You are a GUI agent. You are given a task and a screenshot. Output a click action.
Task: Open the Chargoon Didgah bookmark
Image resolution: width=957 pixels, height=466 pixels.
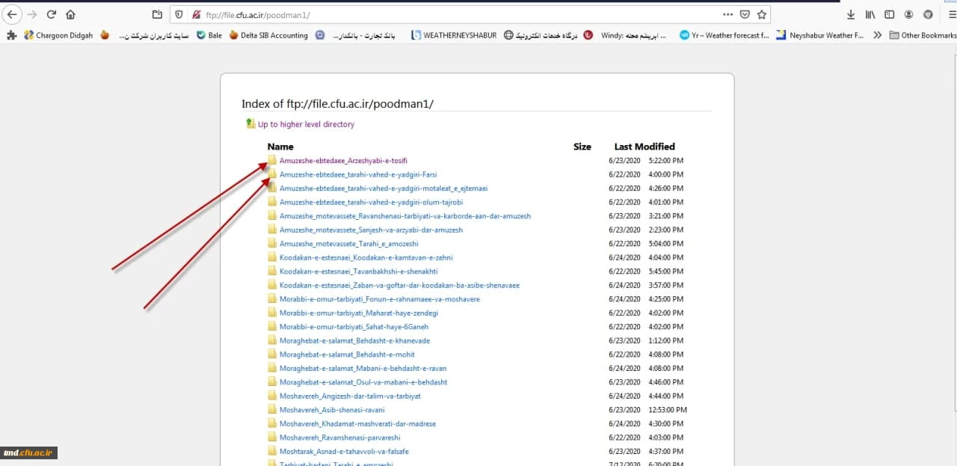pos(58,35)
